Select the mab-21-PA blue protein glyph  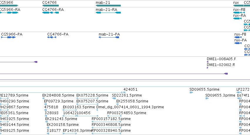[109, 37]
